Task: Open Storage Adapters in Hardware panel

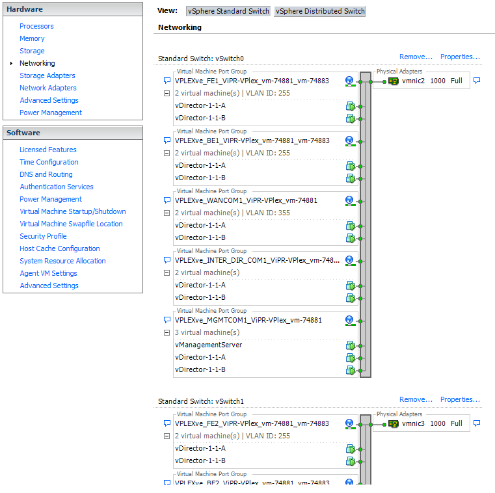Action: tap(47, 75)
